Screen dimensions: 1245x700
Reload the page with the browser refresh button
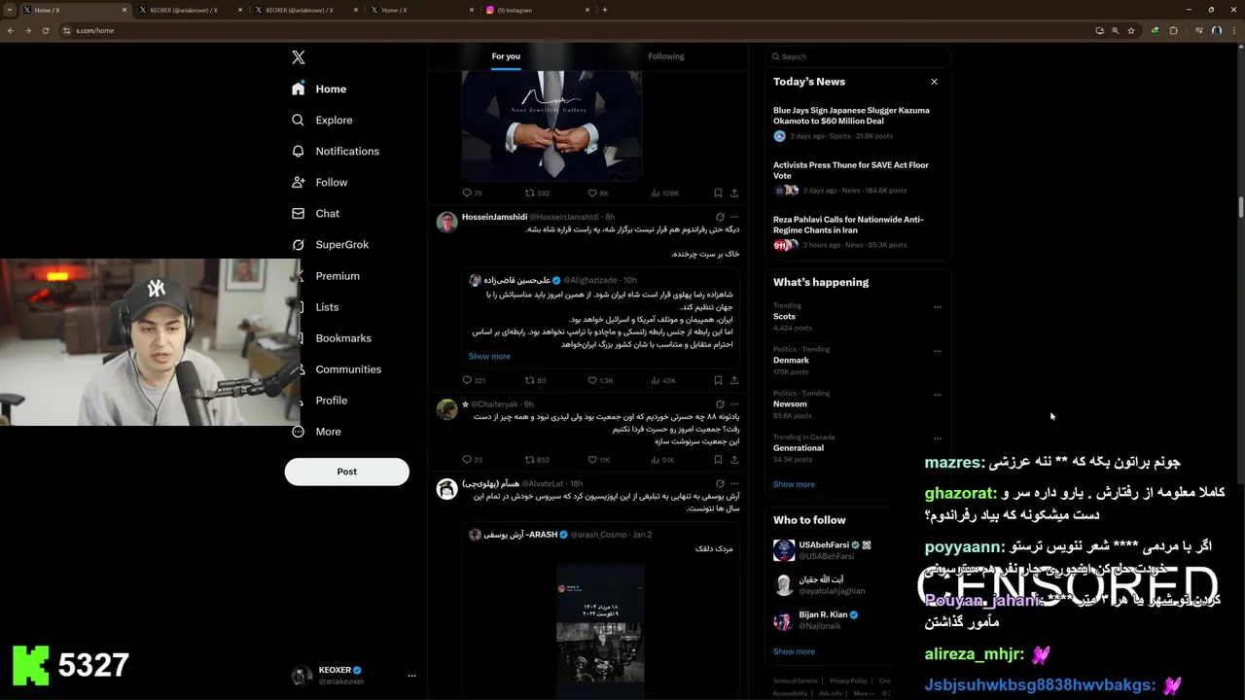coord(45,30)
